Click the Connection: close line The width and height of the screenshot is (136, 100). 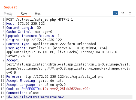(x=22, y=93)
